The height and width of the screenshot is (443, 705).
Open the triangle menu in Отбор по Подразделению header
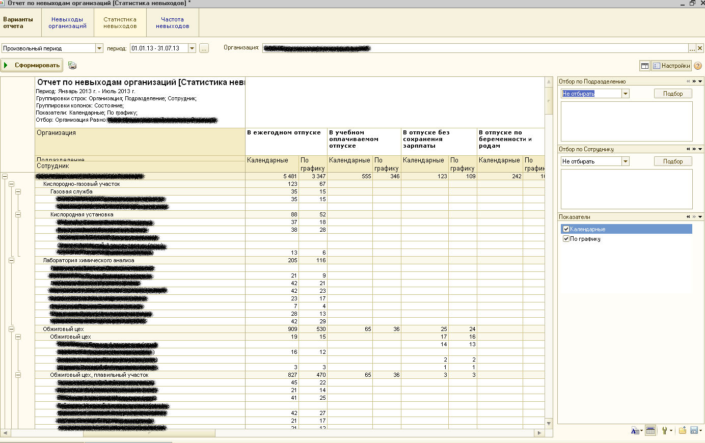(700, 81)
